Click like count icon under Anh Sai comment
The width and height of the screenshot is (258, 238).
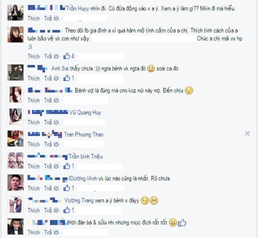click(67, 78)
